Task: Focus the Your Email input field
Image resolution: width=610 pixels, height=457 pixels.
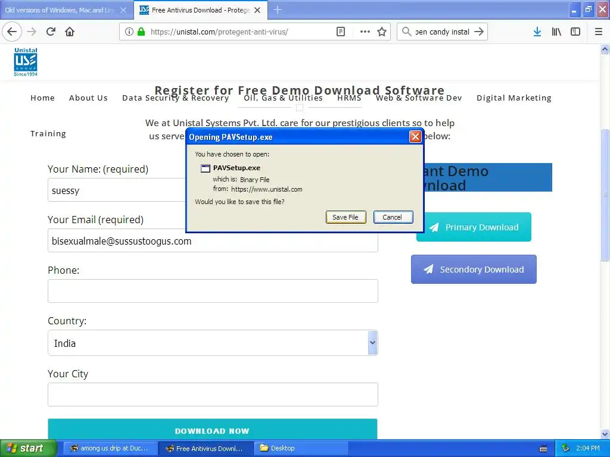Action: pos(213,241)
